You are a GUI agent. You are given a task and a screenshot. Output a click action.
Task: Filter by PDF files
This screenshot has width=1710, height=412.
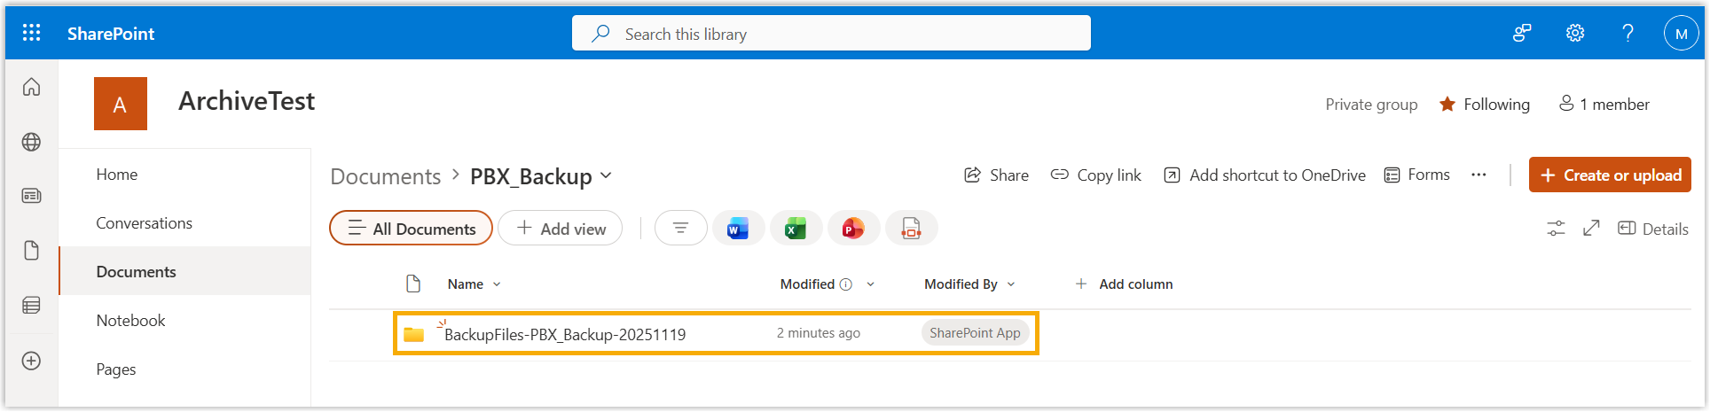(911, 229)
